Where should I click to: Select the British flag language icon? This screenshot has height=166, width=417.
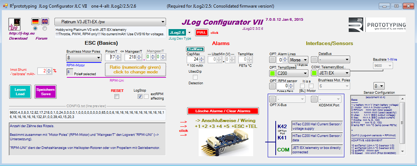pos(45,21)
